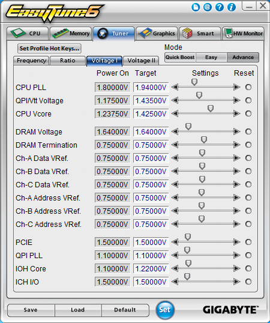Click the DRAM Voltage slider handle
The width and height of the screenshot is (270, 323).
pos(188,126)
